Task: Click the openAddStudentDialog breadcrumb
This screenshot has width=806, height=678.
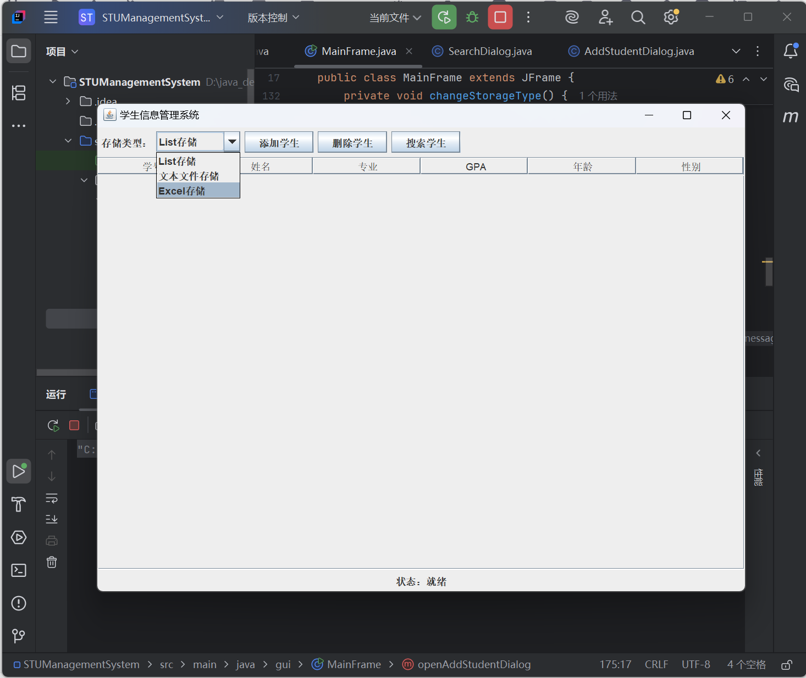Action: (467, 664)
